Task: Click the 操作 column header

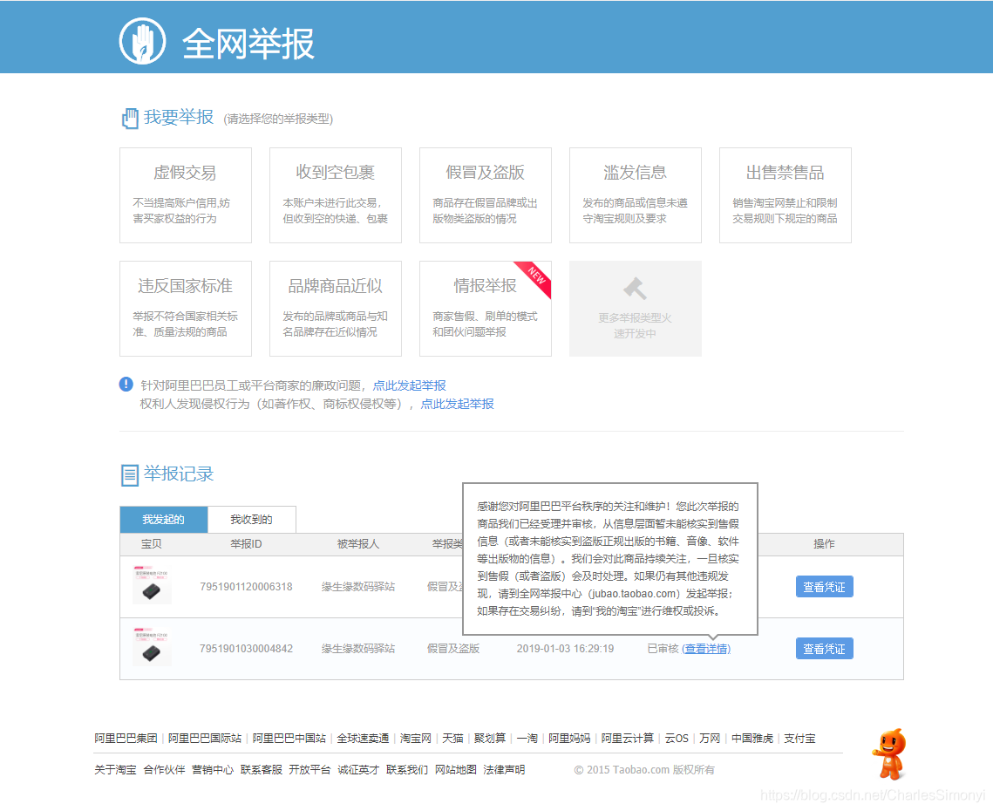Action: [824, 544]
